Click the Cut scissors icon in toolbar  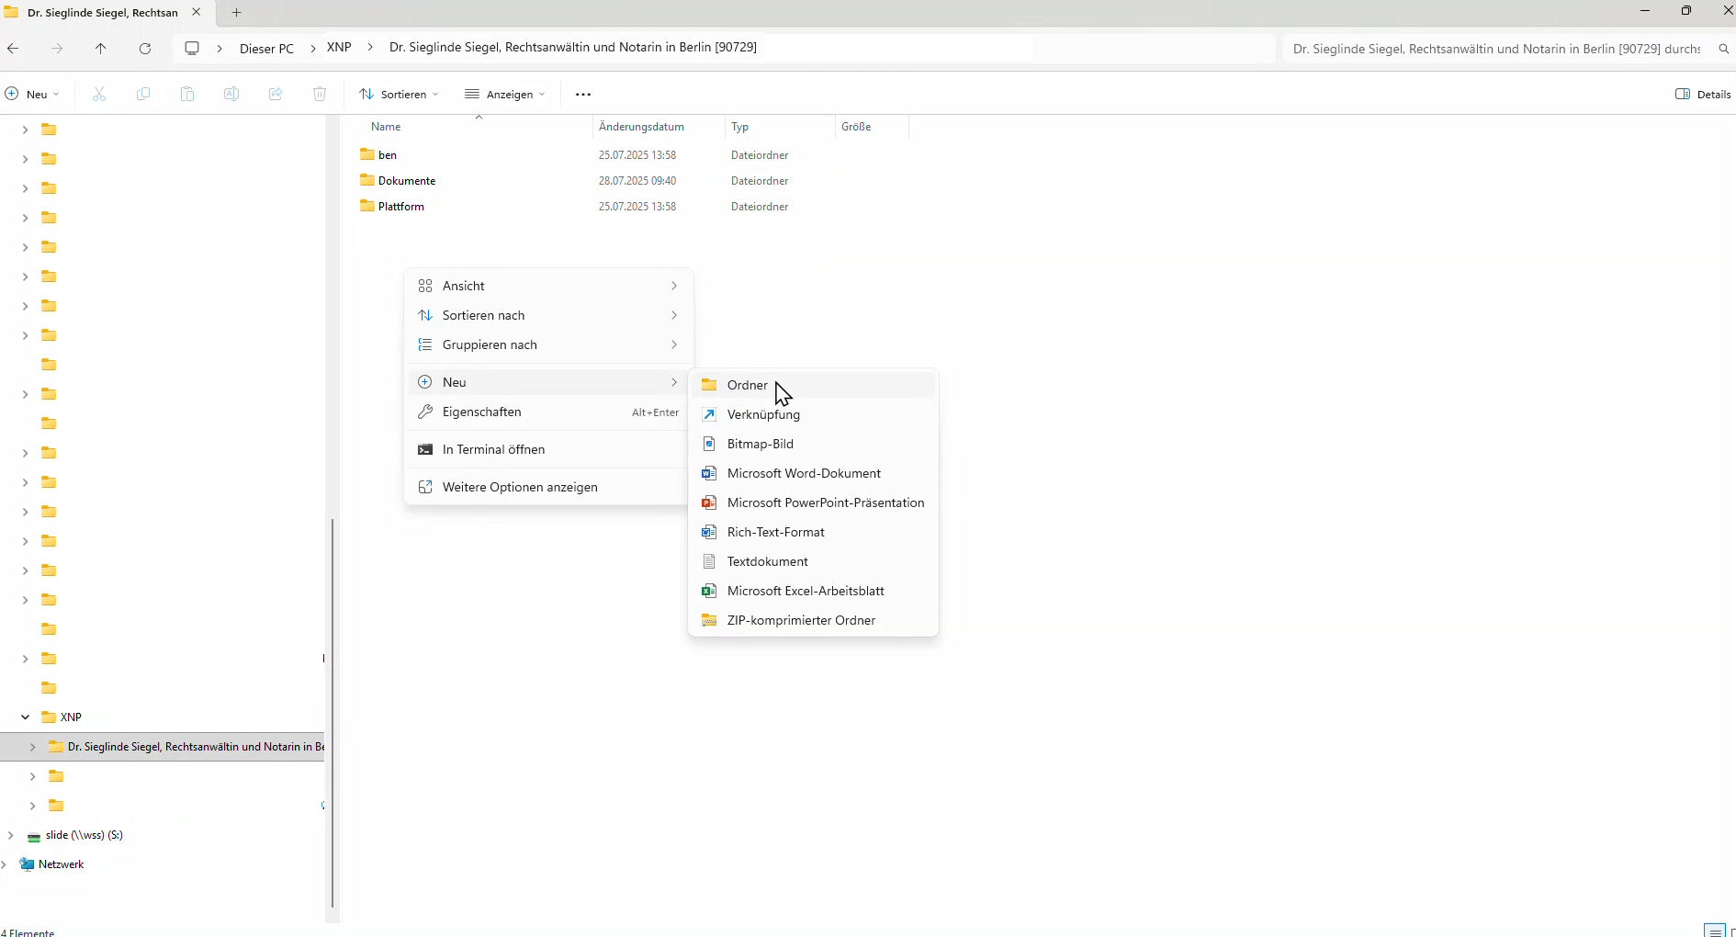99,95
